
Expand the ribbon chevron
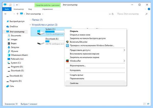[145, 9]
